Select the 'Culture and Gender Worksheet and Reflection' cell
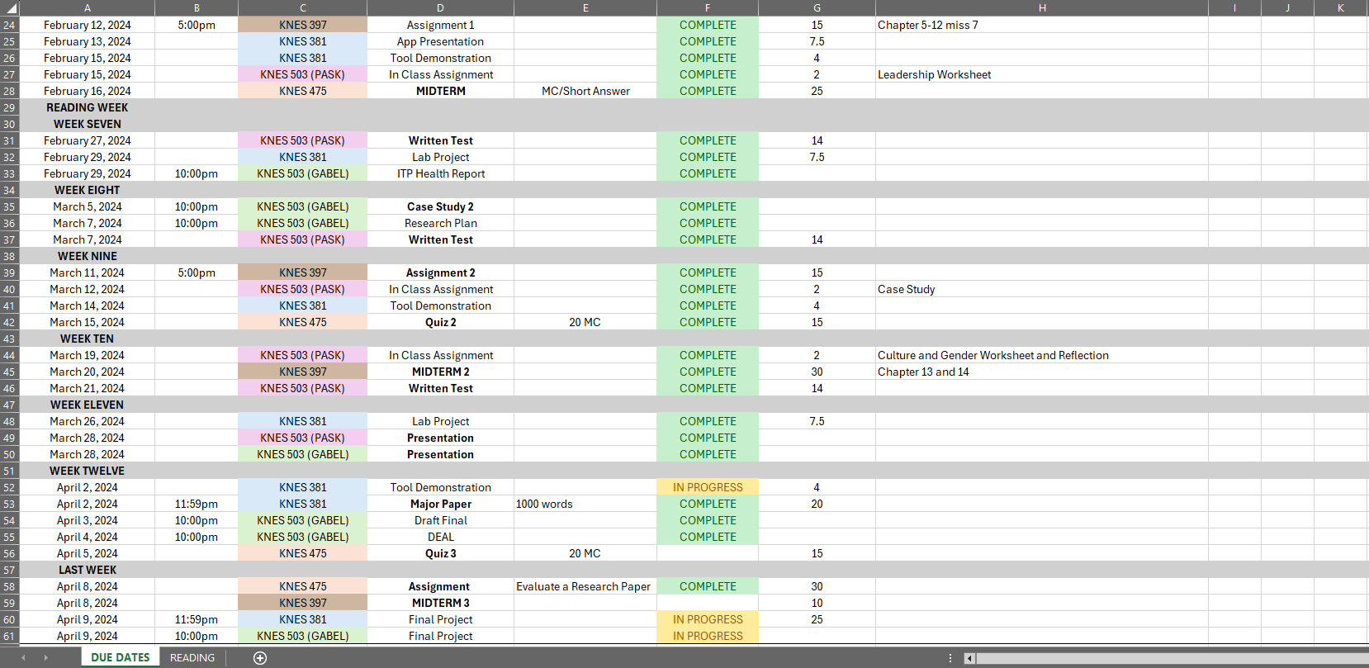This screenshot has height=668, width=1369. coord(1042,355)
